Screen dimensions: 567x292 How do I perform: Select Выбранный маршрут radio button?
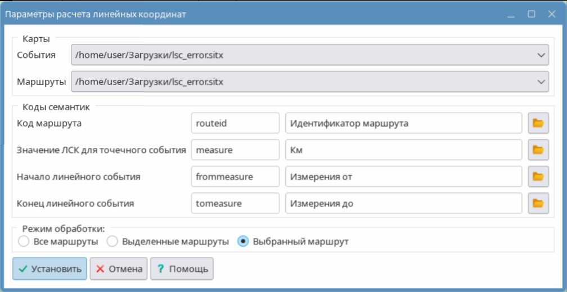tap(243, 241)
